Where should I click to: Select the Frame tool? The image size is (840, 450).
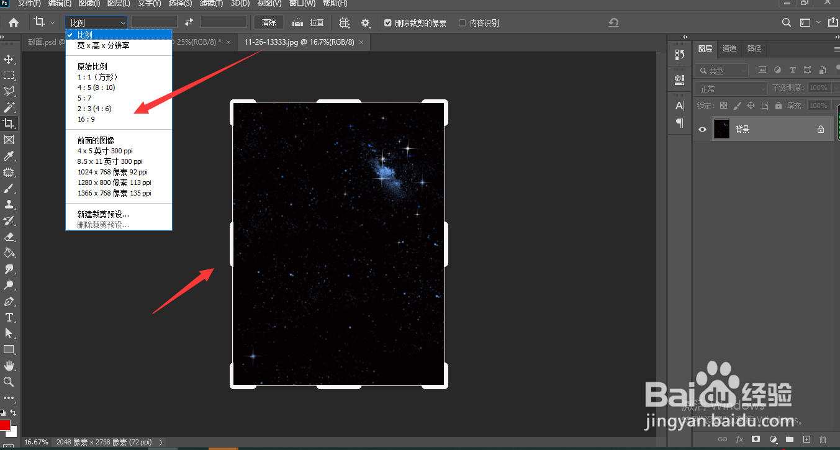[x=9, y=140]
